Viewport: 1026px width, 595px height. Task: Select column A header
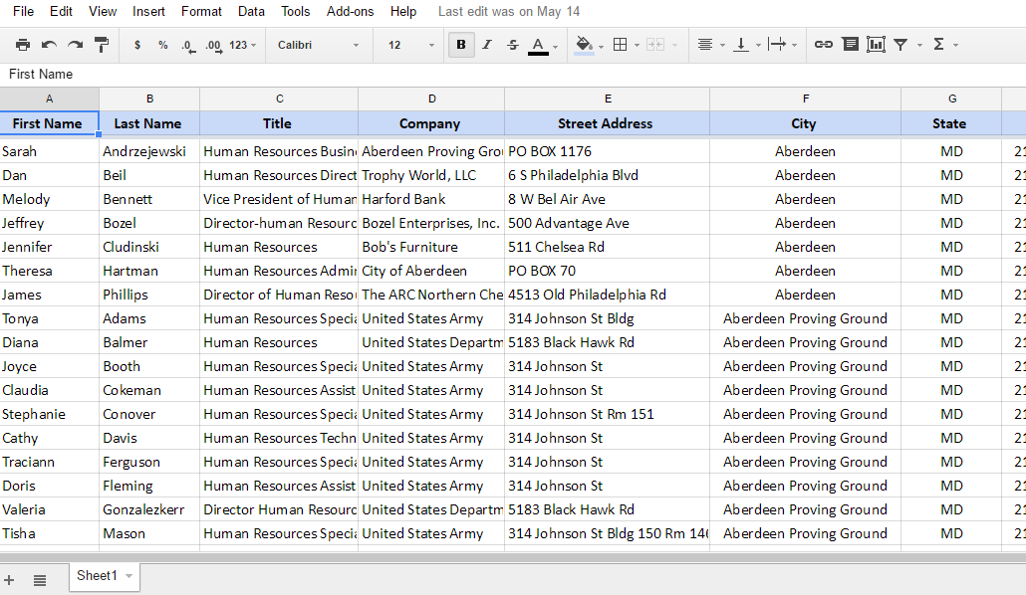[49, 99]
